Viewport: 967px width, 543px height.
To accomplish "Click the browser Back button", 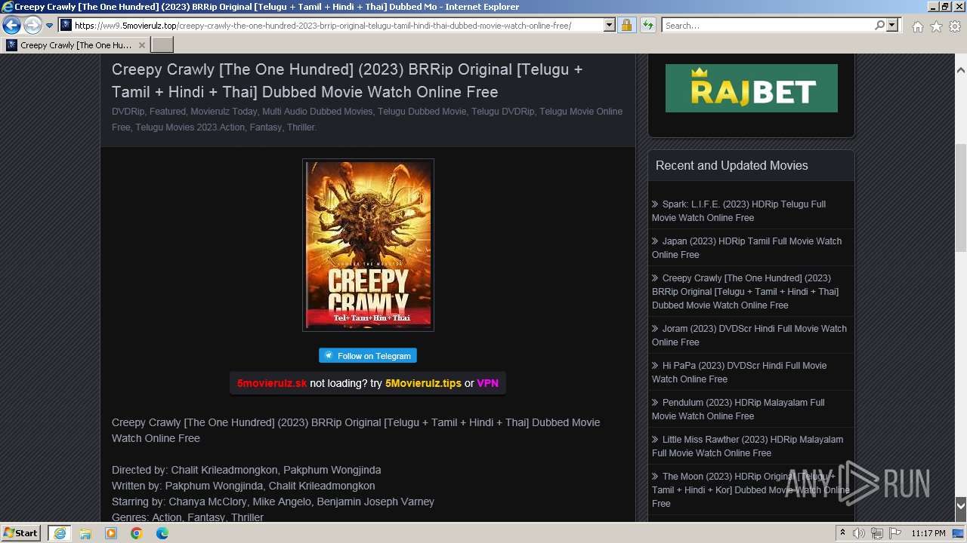I will click(11, 26).
